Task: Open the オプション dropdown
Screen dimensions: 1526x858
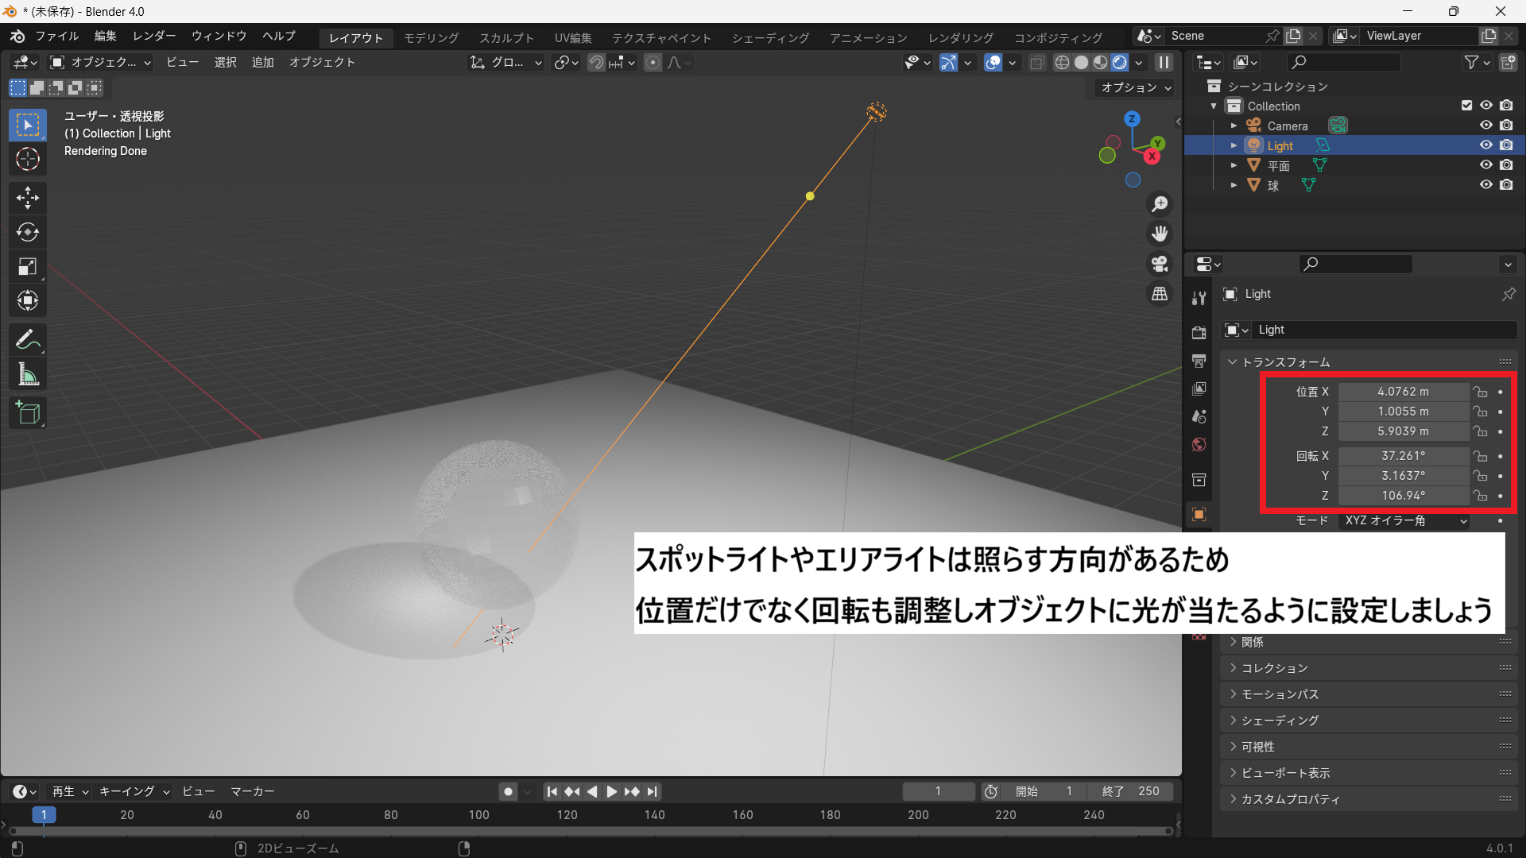Action: [x=1136, y=87]
